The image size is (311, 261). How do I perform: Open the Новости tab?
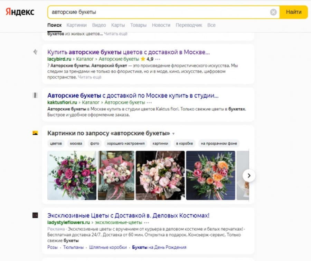click(161, 25)
